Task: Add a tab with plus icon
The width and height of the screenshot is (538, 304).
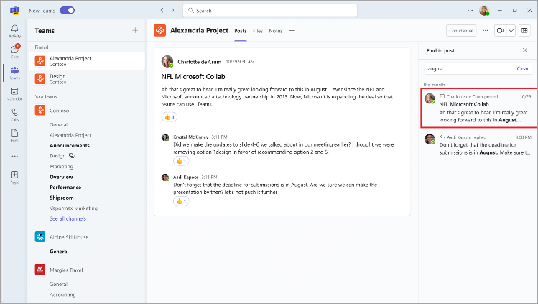Action: pos(292,30)
